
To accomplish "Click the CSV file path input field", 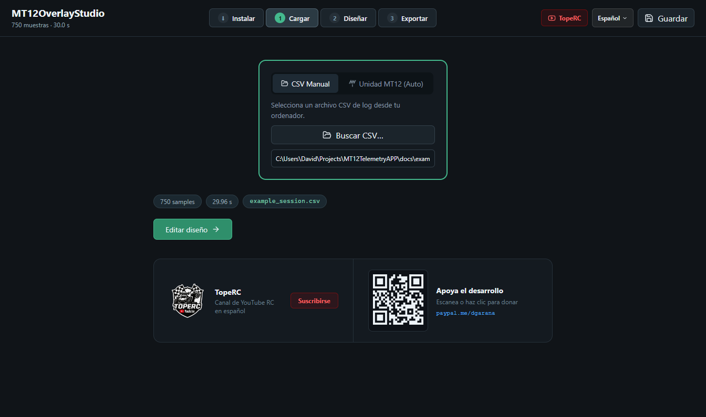I will pyautogui.click(x=353, y=158).
